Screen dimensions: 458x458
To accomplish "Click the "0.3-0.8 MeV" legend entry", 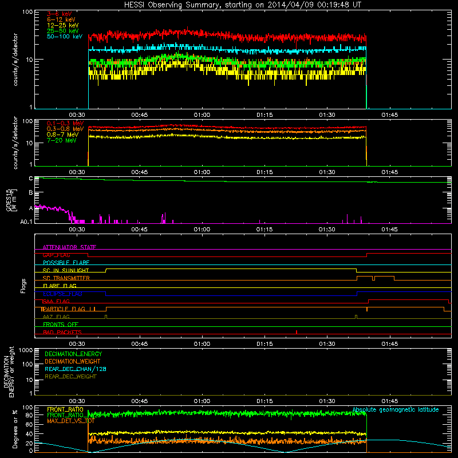I will [x=65, y=129].
